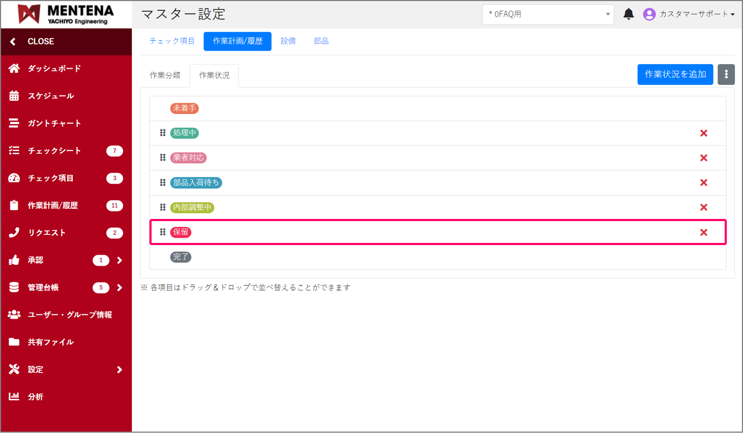Open 共有ファイル folder in sidebar
Screen dimensions: 743x433
pyautogui.click(x=50, y=342)
